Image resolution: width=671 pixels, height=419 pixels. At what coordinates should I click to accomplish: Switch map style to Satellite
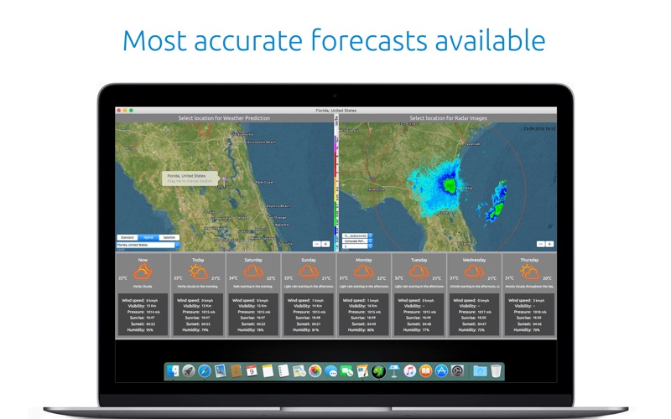[x=169, y=238]
